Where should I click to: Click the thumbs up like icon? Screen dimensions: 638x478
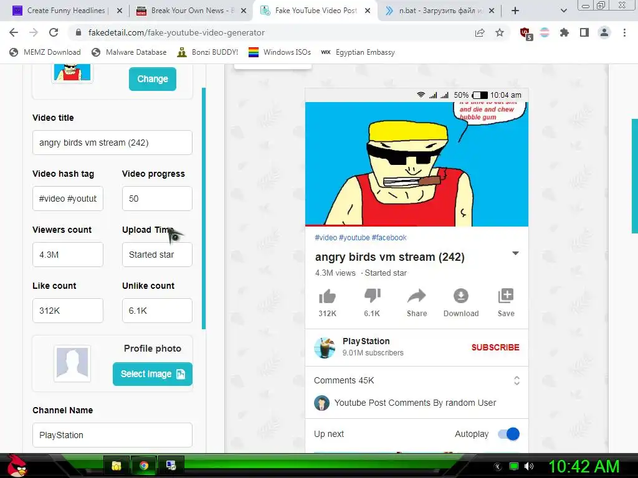click(327, 296)
